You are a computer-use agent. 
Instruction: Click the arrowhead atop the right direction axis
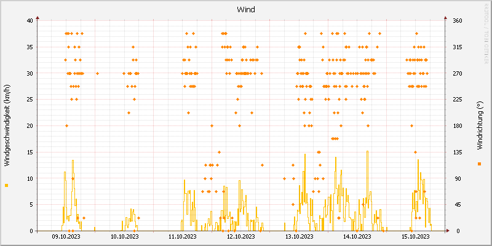445,18
